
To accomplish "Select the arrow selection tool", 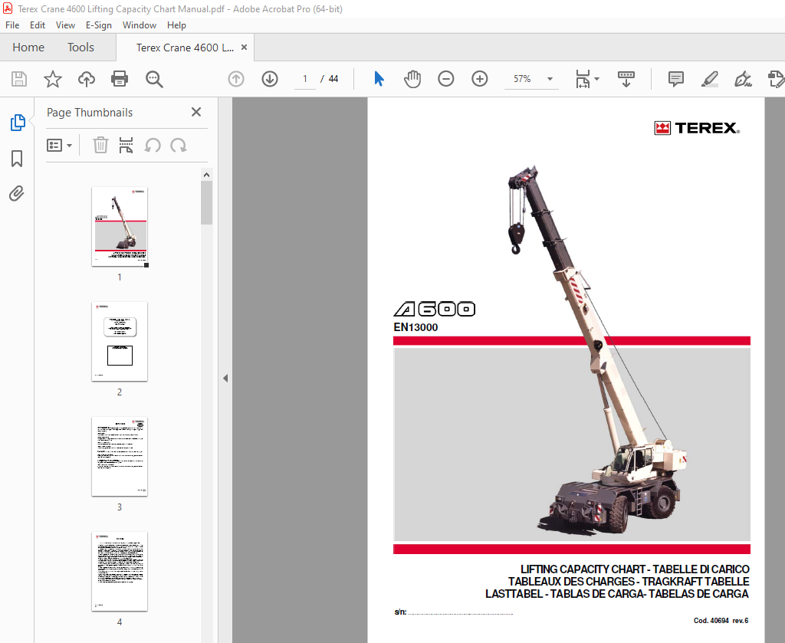I will (379, 79).
